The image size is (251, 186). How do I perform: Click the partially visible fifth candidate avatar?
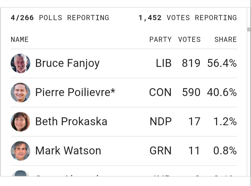pyautogui.click(x=21, y=173)
